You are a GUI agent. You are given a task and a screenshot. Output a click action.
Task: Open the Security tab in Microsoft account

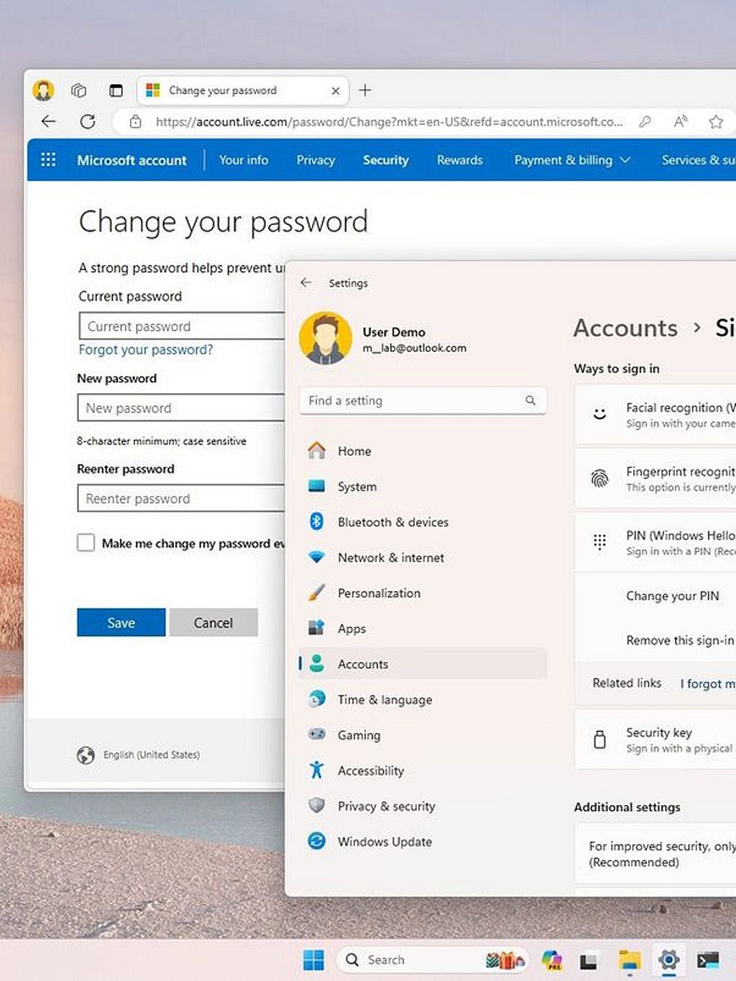click(x=385, y=160)
